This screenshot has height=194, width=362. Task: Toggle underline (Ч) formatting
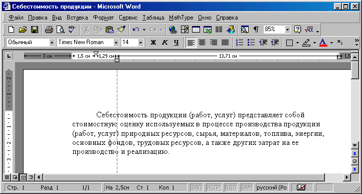[x=176, y=43]
